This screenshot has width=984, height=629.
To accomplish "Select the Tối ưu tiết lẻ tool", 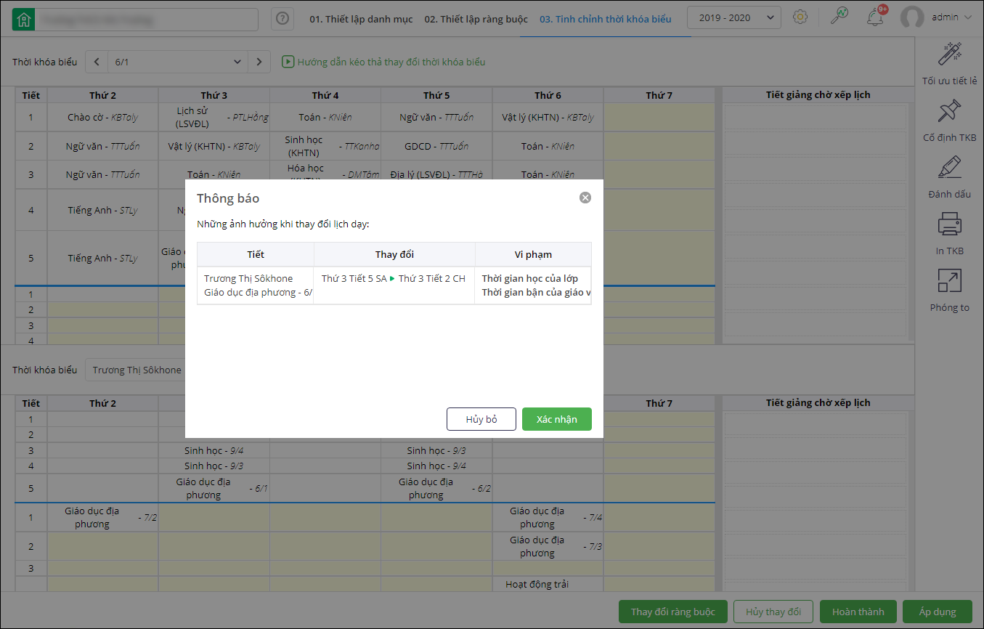I will pos(949,64).
